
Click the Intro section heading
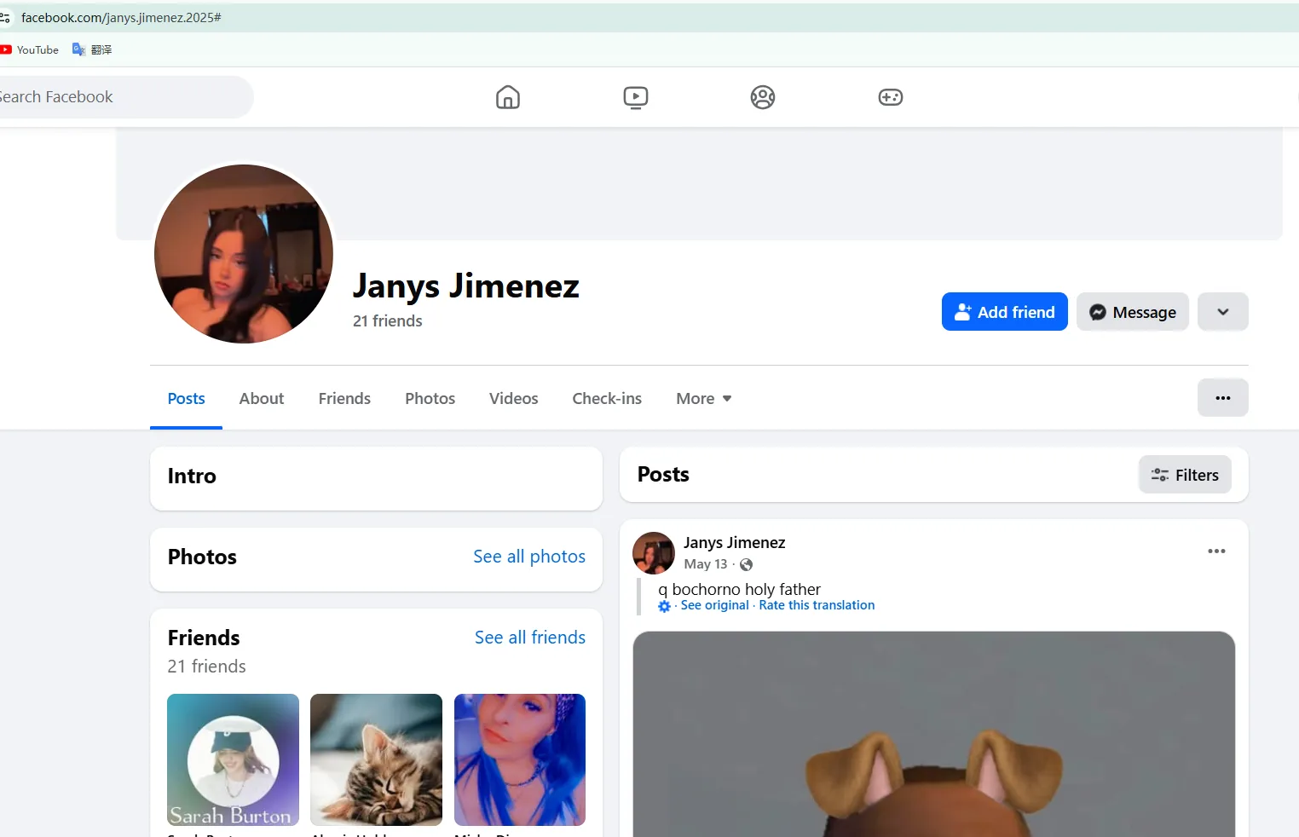tap(192, 476)
